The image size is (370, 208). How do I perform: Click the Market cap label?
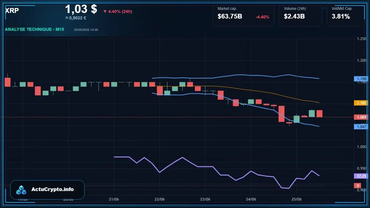pyautogui.click(x=227, y=9)
